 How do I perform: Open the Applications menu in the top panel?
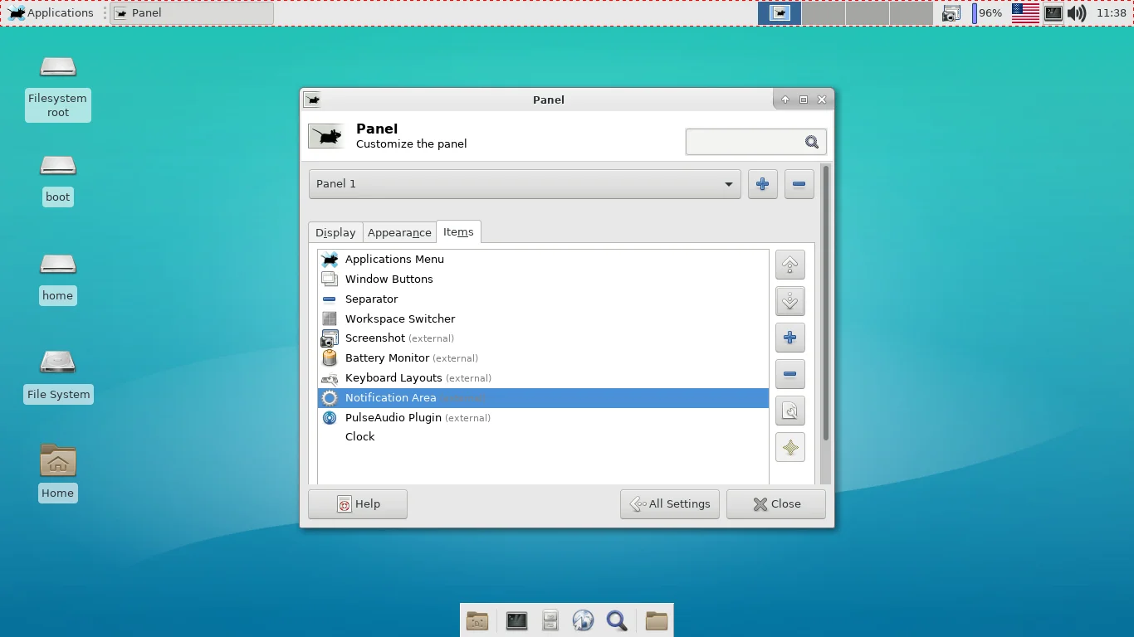(51, 13)
